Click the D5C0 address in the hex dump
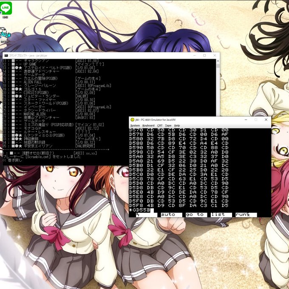 (x=136, y=174)
